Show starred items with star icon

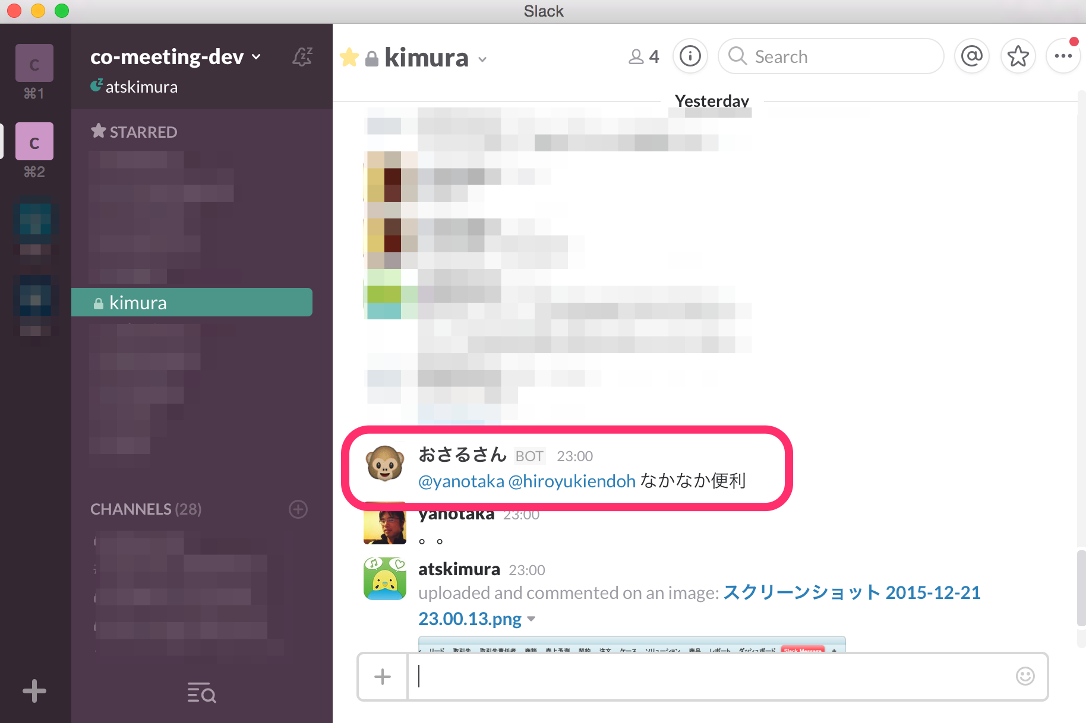point(1018,56)
